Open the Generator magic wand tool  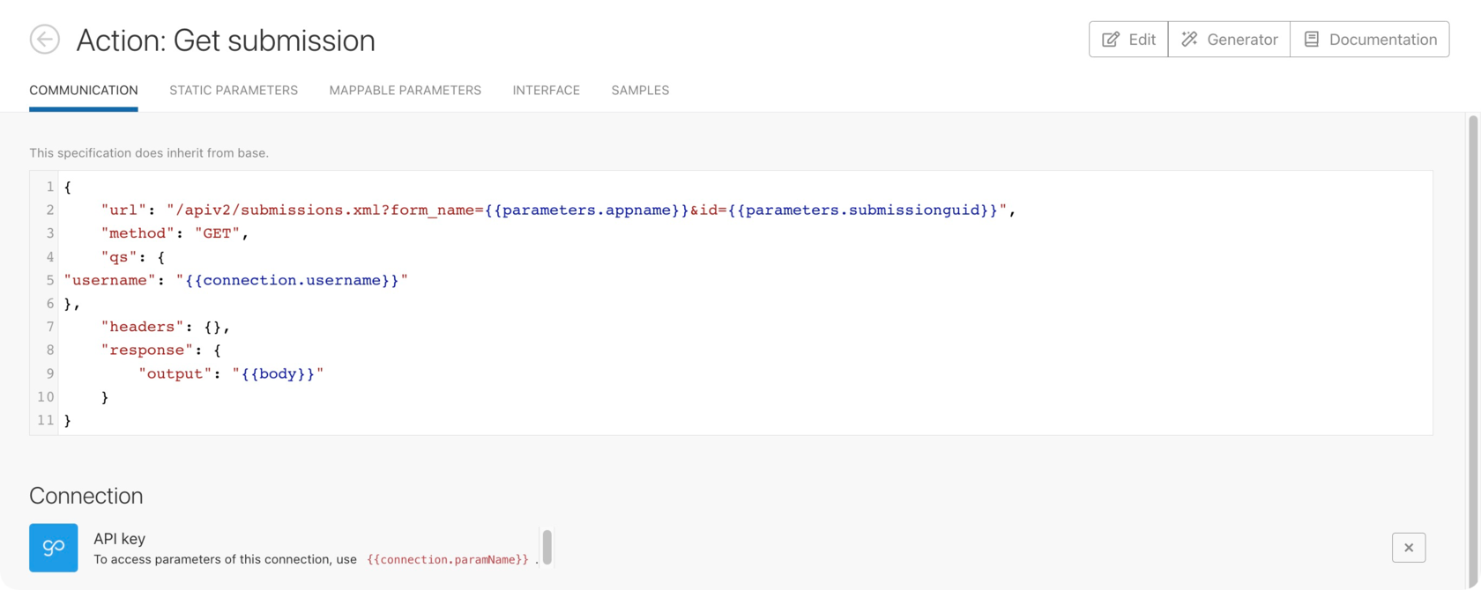coord(1229,40)
